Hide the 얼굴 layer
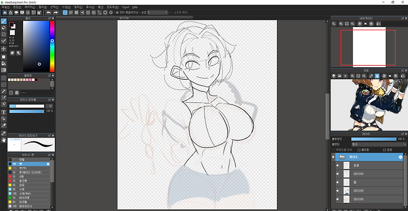The image size is (408, 211). point(338,165)
